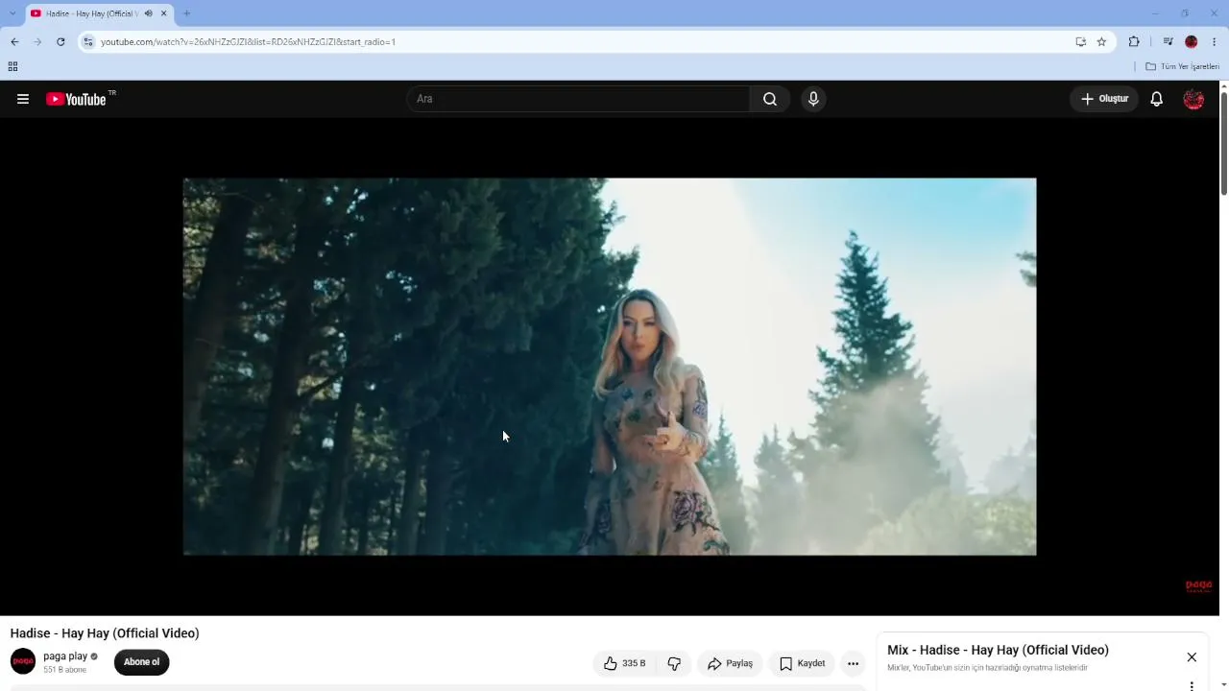Open the apps grid in bookmarks bar
The width and height of the screenshot is (1229, 691).
[x=12, y=66]
